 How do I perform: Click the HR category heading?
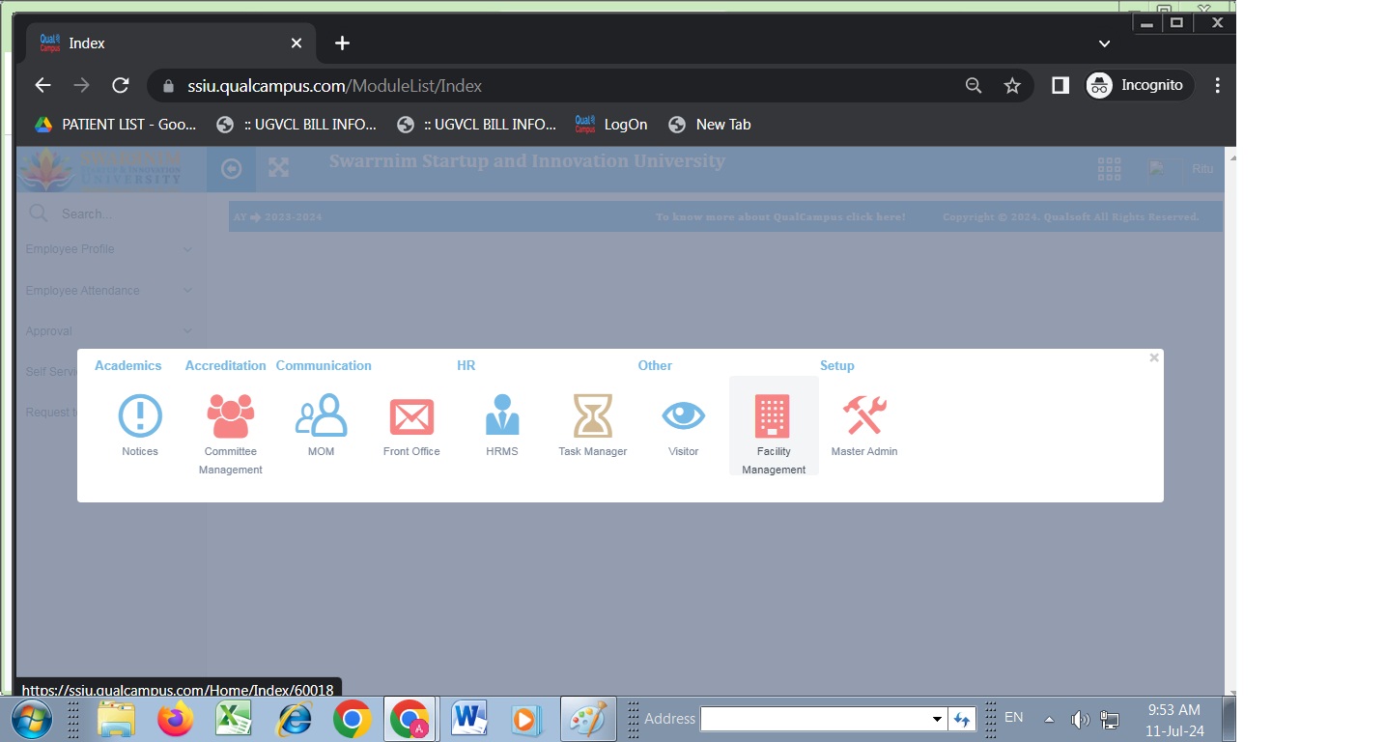pyautogui.click(x=466, y=365)
